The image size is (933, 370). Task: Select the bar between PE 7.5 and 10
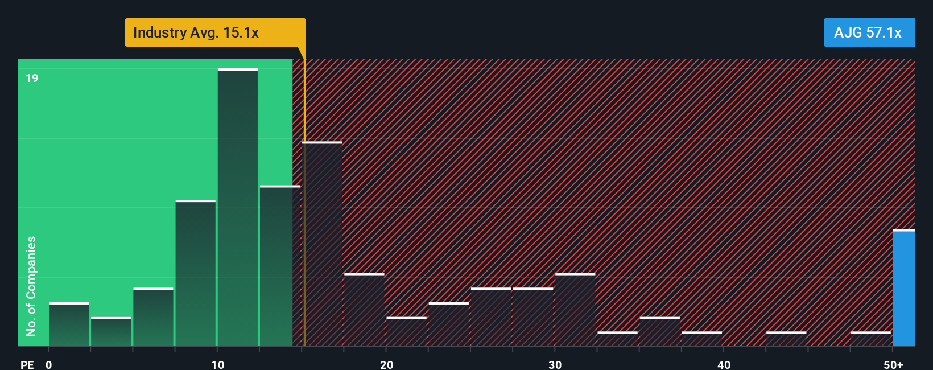(196, 273)
